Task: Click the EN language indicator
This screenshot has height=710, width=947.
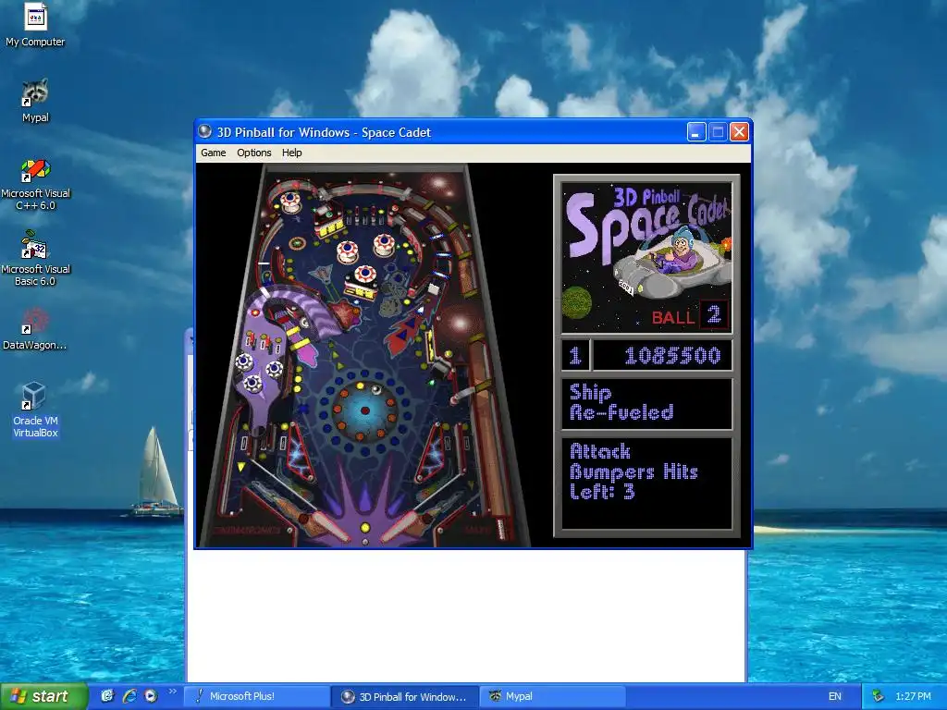Action: point(835,696)
